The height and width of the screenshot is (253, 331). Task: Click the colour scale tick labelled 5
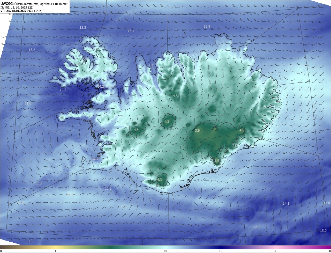[110, 251]
